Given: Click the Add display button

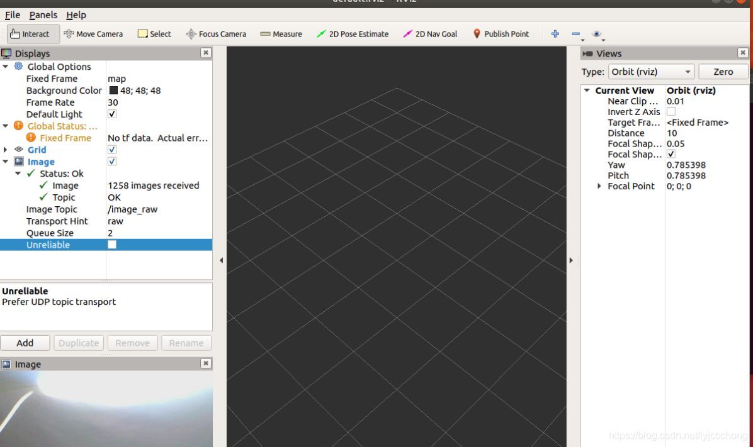Looking at the screenshot, I should (x=25, y=343).
